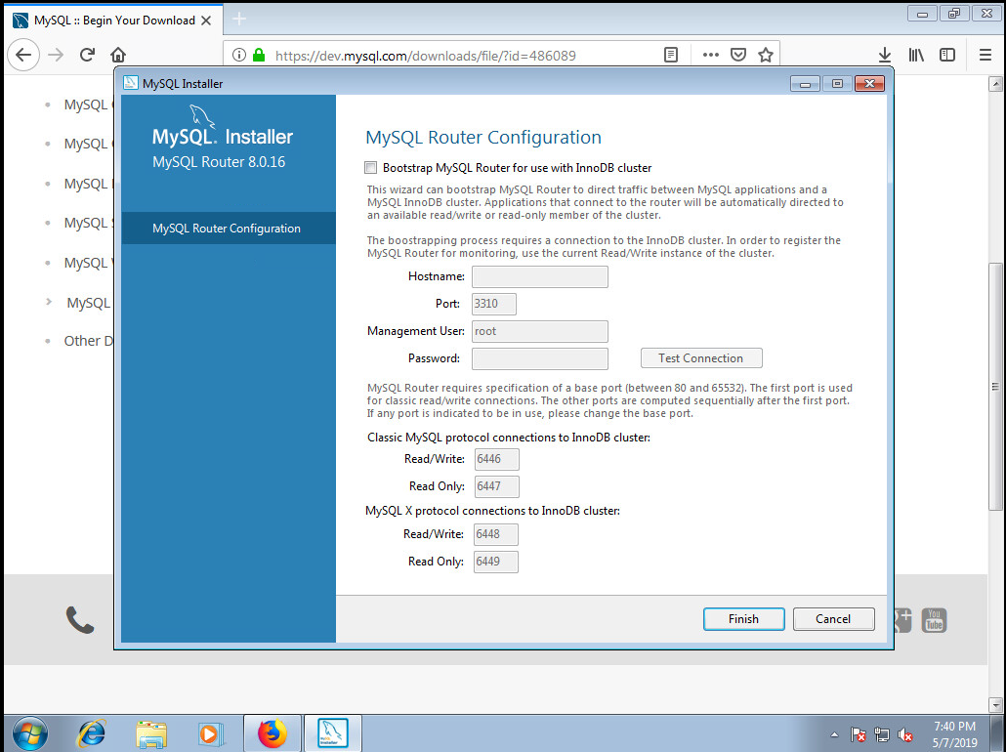Image resolution: width=1006 pixels, height=752 pixels.
Task: Open the Firefox hamburger menu
Action: tap(985, 56)
